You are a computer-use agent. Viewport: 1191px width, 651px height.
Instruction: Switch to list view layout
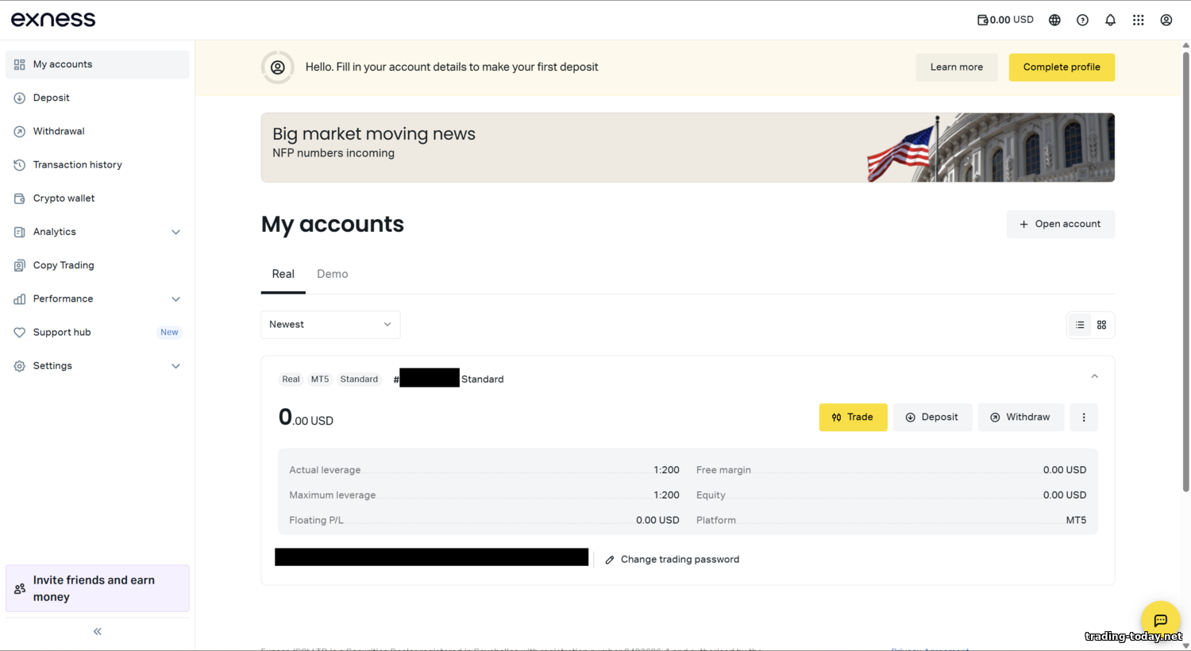coord(1080,325)
